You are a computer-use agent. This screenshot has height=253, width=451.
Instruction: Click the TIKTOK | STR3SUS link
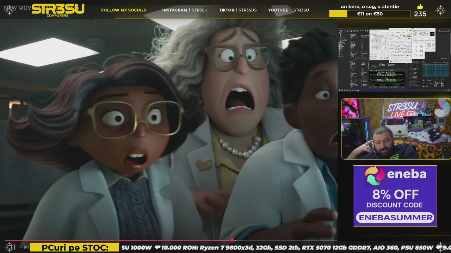[238, 10]
